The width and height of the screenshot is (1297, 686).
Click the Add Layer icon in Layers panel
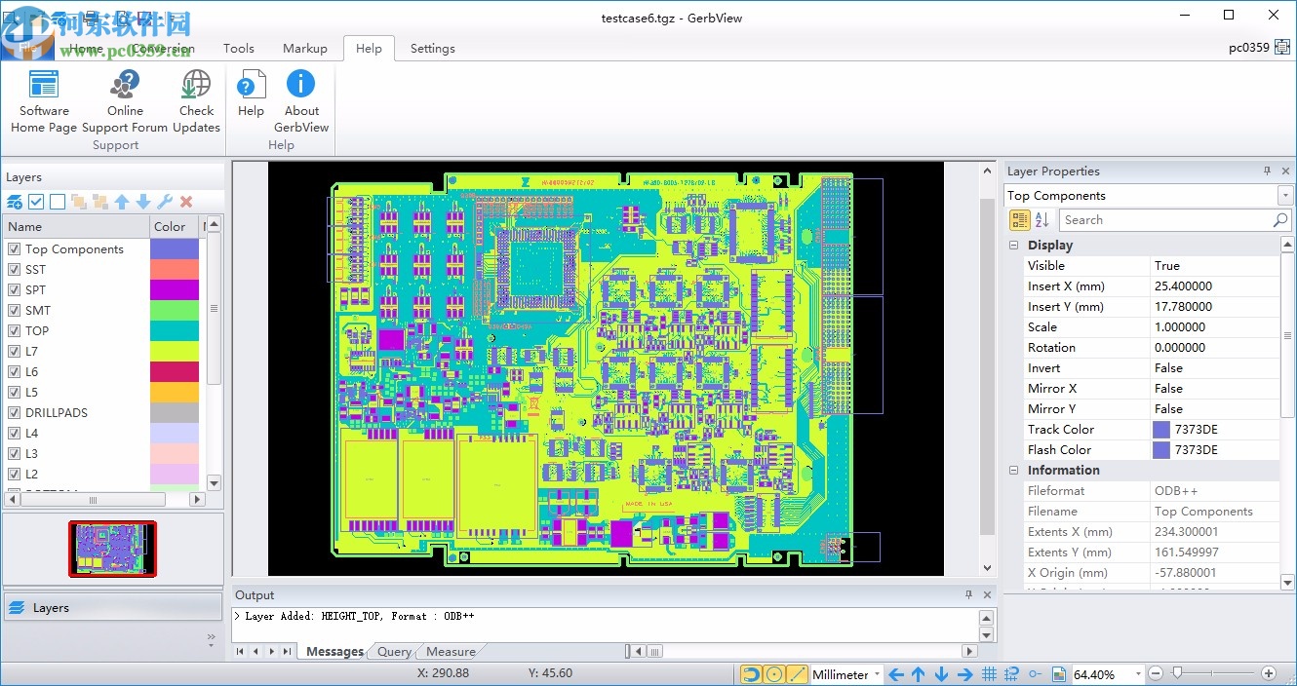[x=15, y=202]
